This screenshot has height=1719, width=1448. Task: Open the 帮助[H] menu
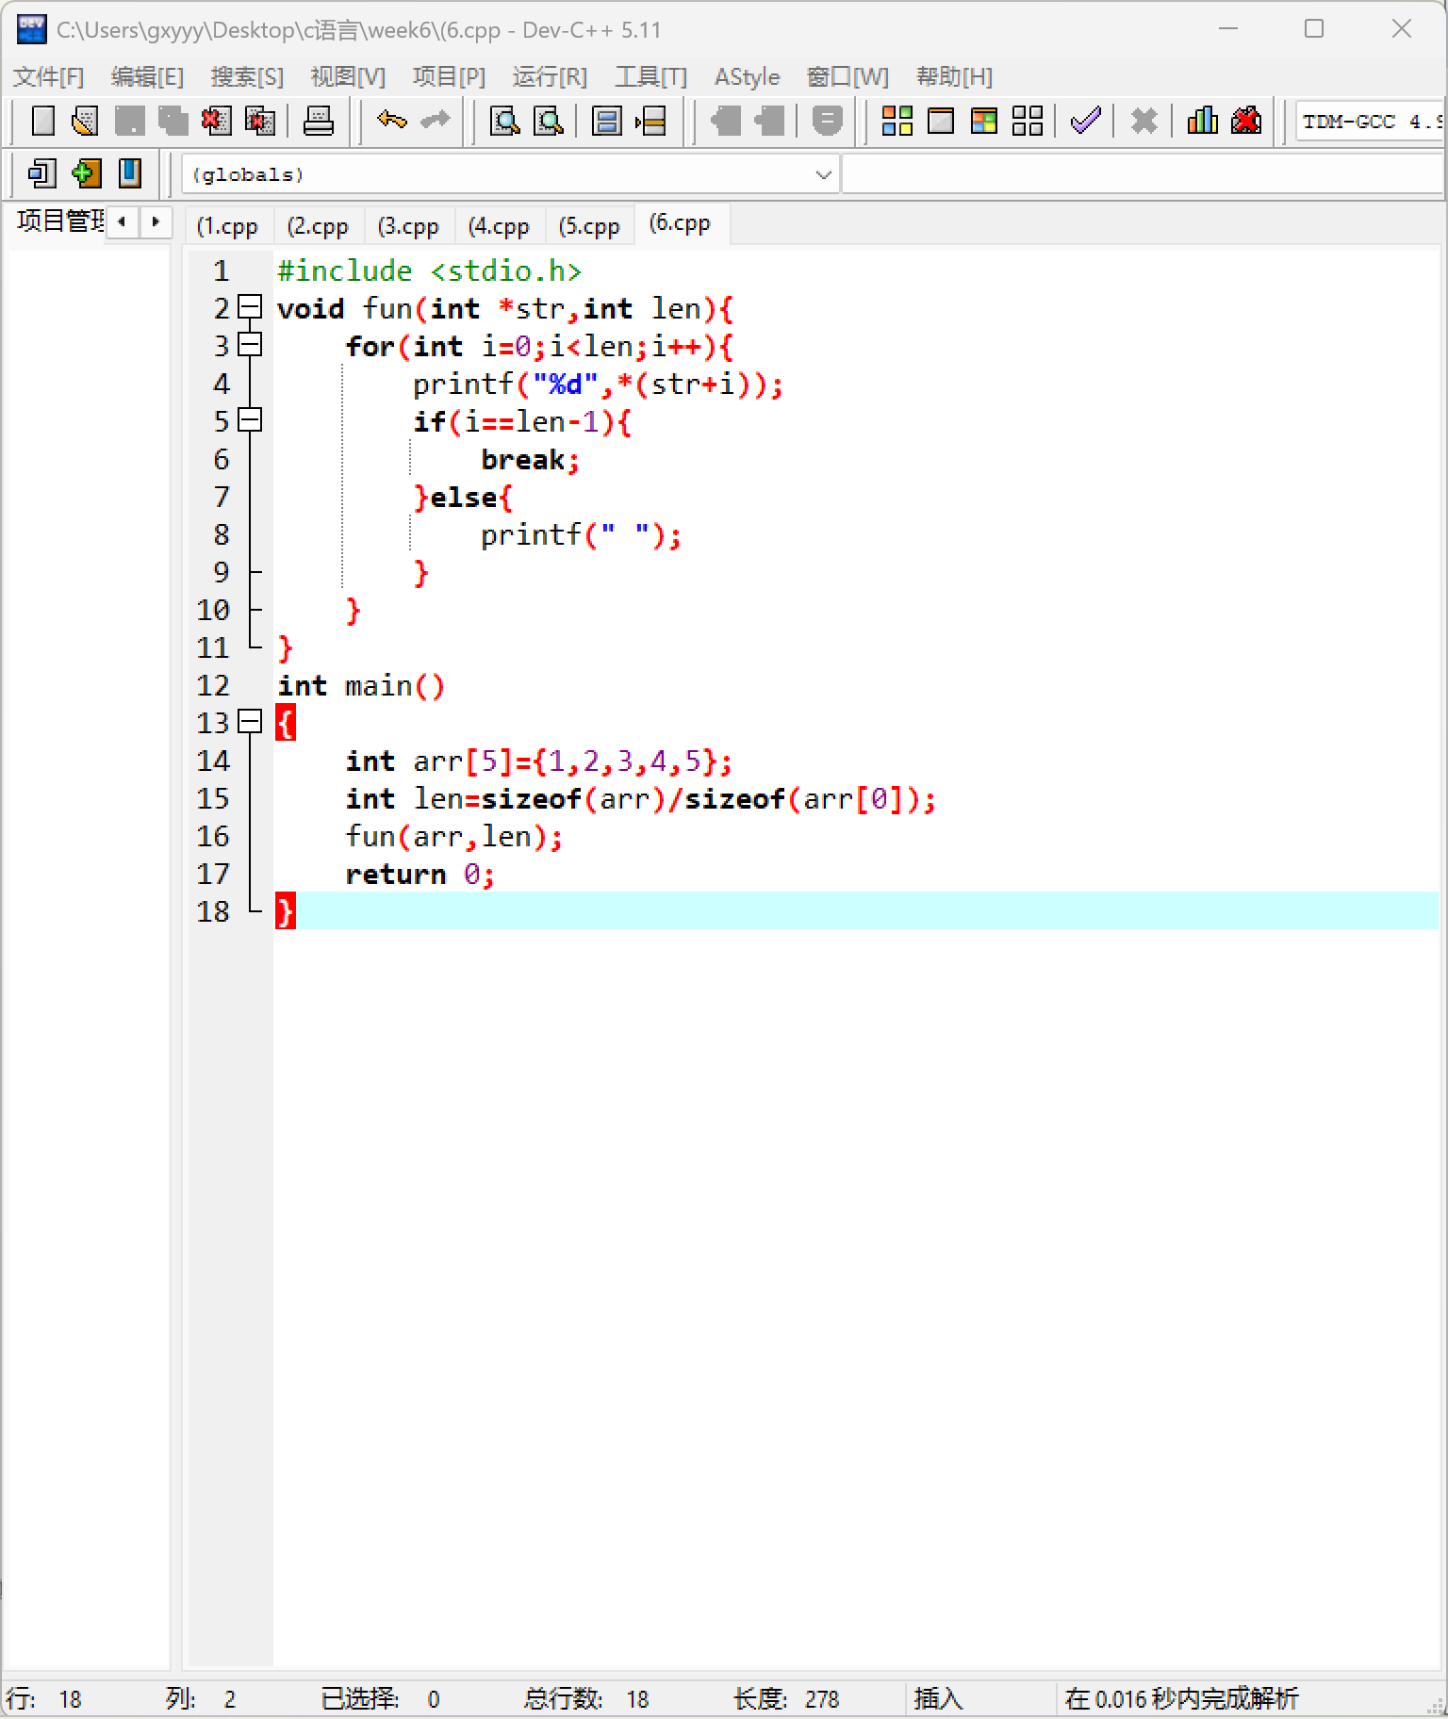[954, 76]
